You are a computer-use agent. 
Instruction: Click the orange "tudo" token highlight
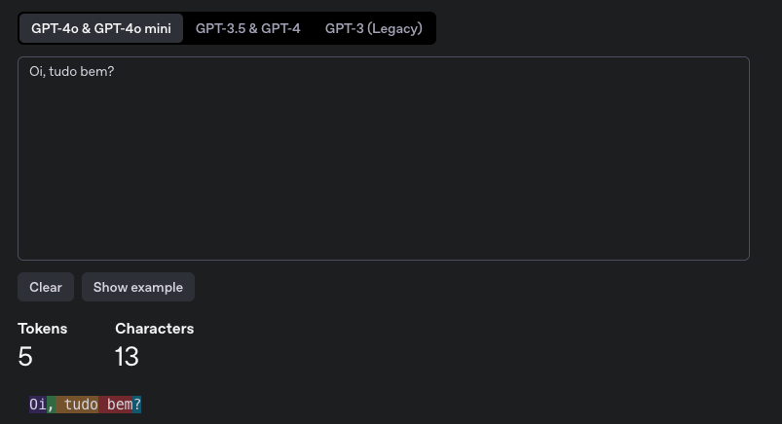[77, 405]
